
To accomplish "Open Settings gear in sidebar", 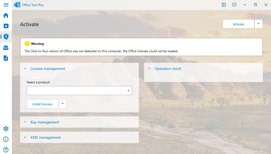I will pos(6,129).
